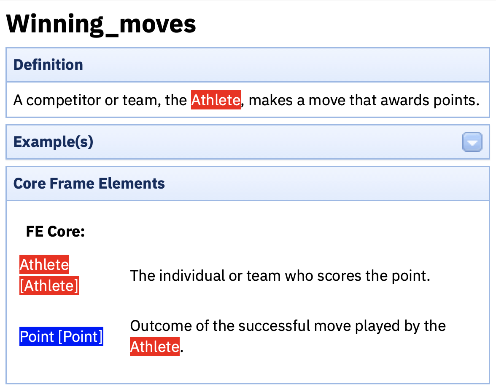Click the Athlete tag in the Point description
The width and height of the screenshot is (496, 389).
click(x=154, y=346)
